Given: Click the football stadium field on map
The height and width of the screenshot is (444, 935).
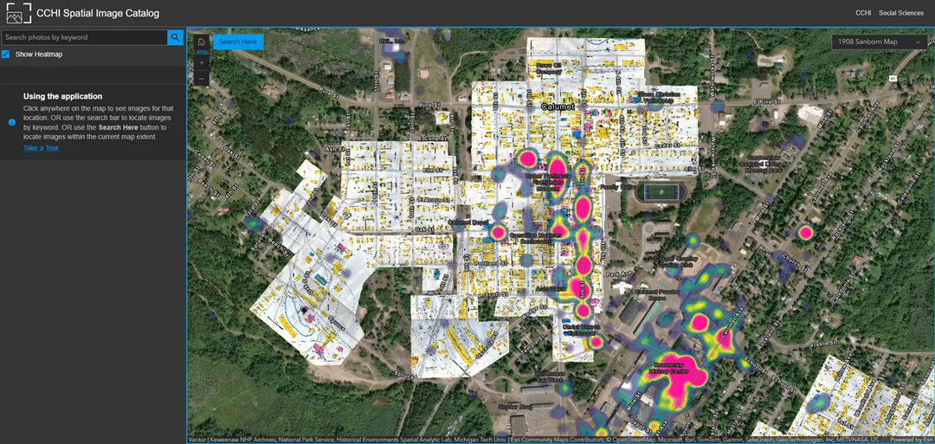Looking at the screenshot, I should (660, 192).
